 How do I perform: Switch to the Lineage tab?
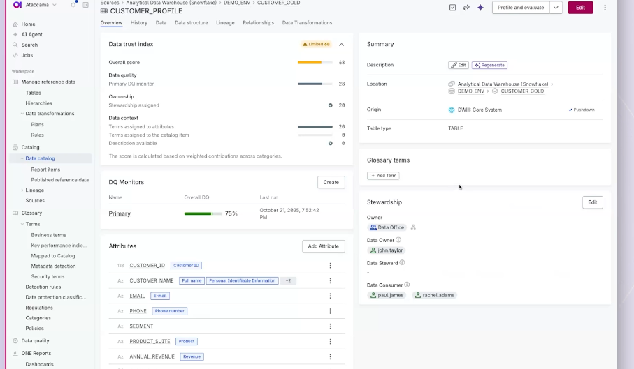[x=225, y=23]
